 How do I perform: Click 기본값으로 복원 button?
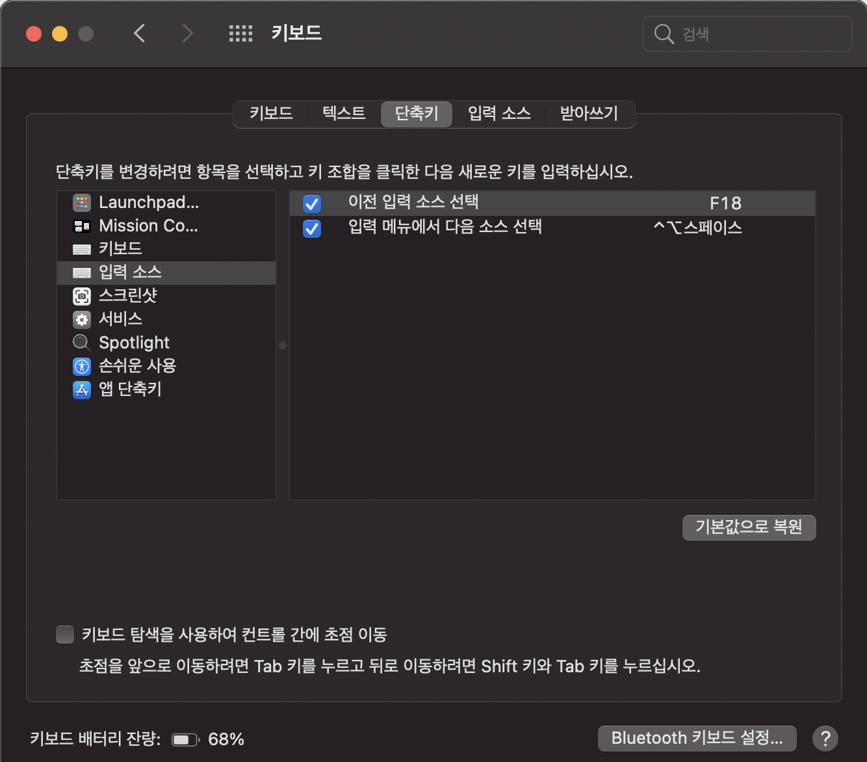tap(749, 527)
